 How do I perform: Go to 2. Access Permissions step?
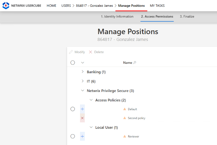pos(157,17)
